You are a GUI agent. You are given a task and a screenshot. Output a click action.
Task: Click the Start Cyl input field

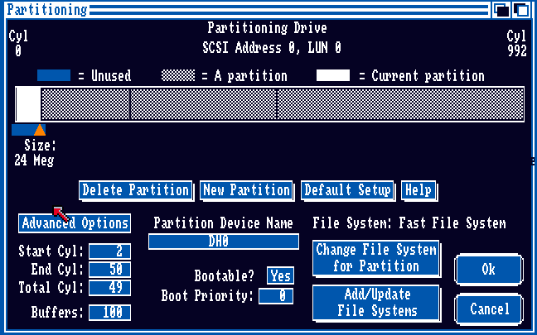tap(109, 251)
